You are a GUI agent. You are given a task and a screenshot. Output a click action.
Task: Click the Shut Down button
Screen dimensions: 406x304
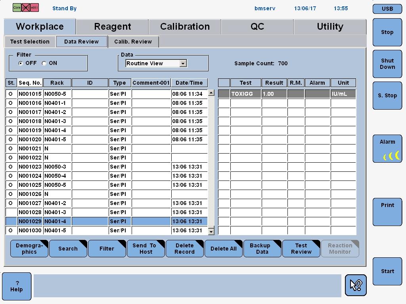tap(387, 64)
